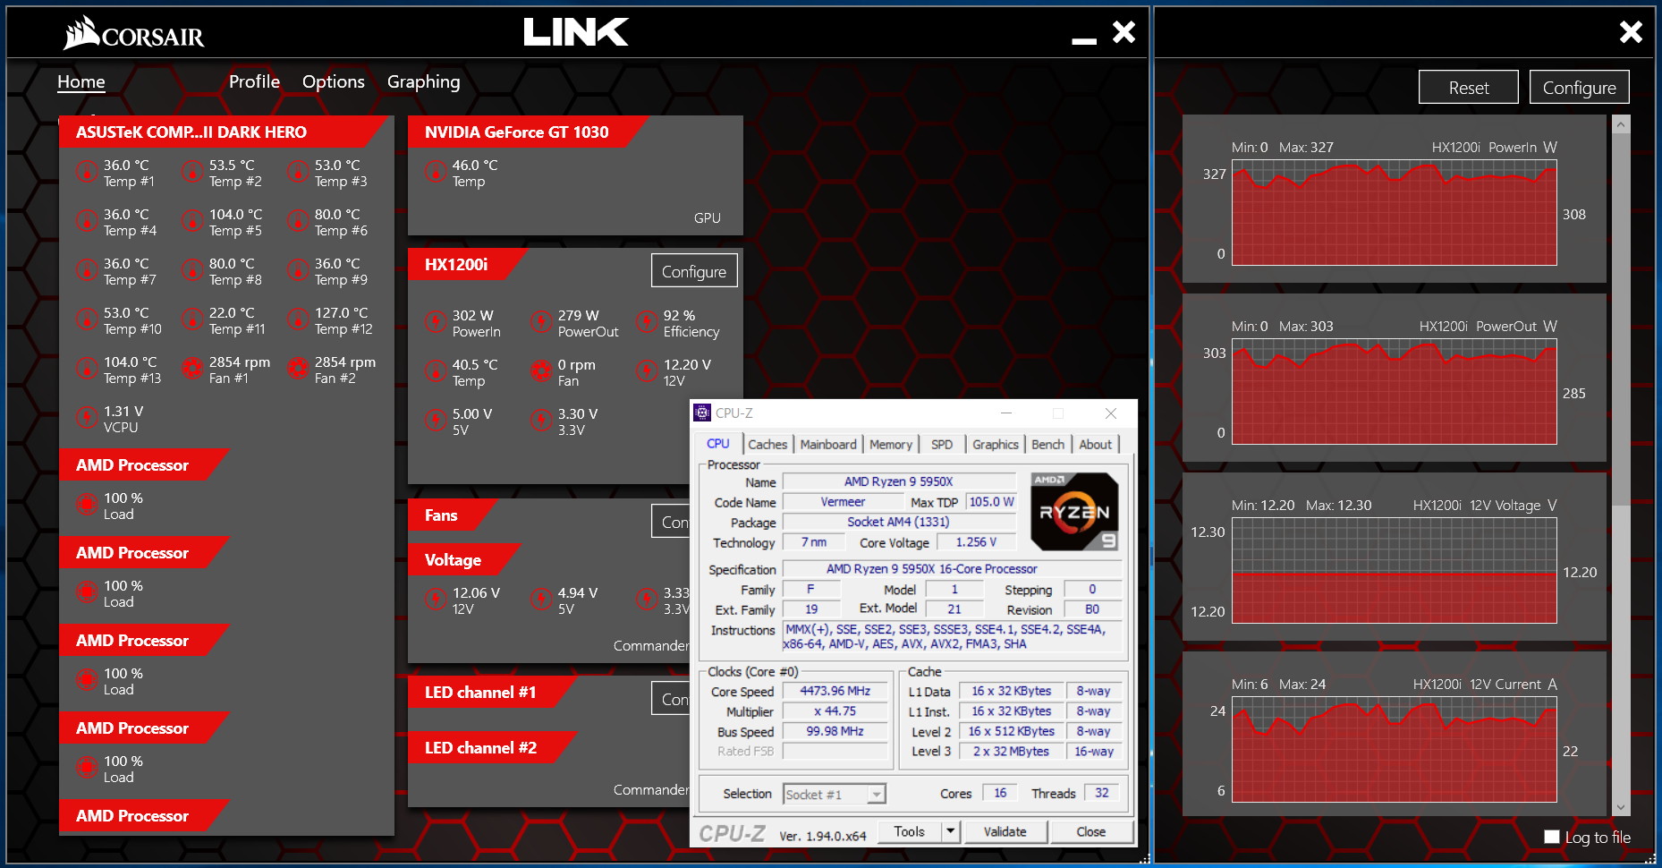Click the Temp #1 thermometer icon
1662x868 pixels.
pos(87,172)
